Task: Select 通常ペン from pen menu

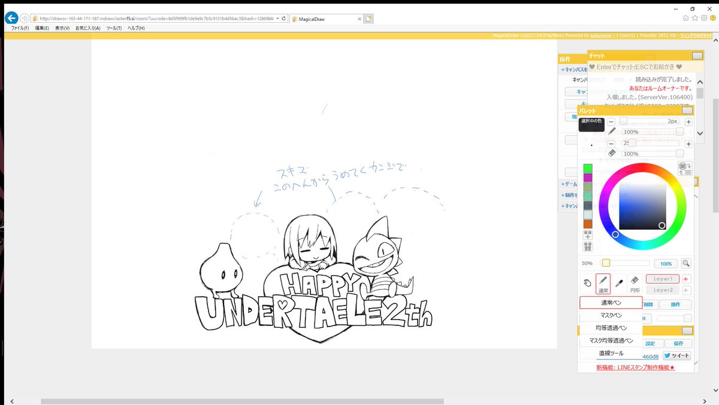Action: (x=611, y=303)
